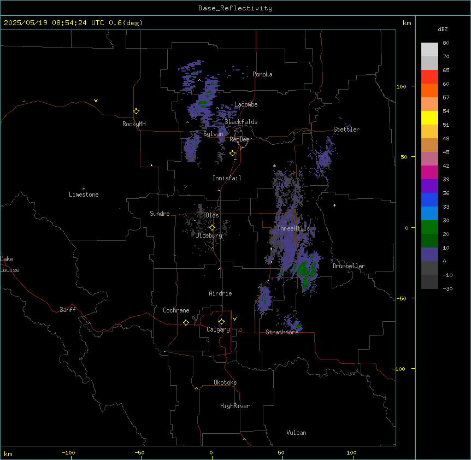Click the Base_Reflectivity title text
Screen dimensions: 471x460
[x=236, y=8]
